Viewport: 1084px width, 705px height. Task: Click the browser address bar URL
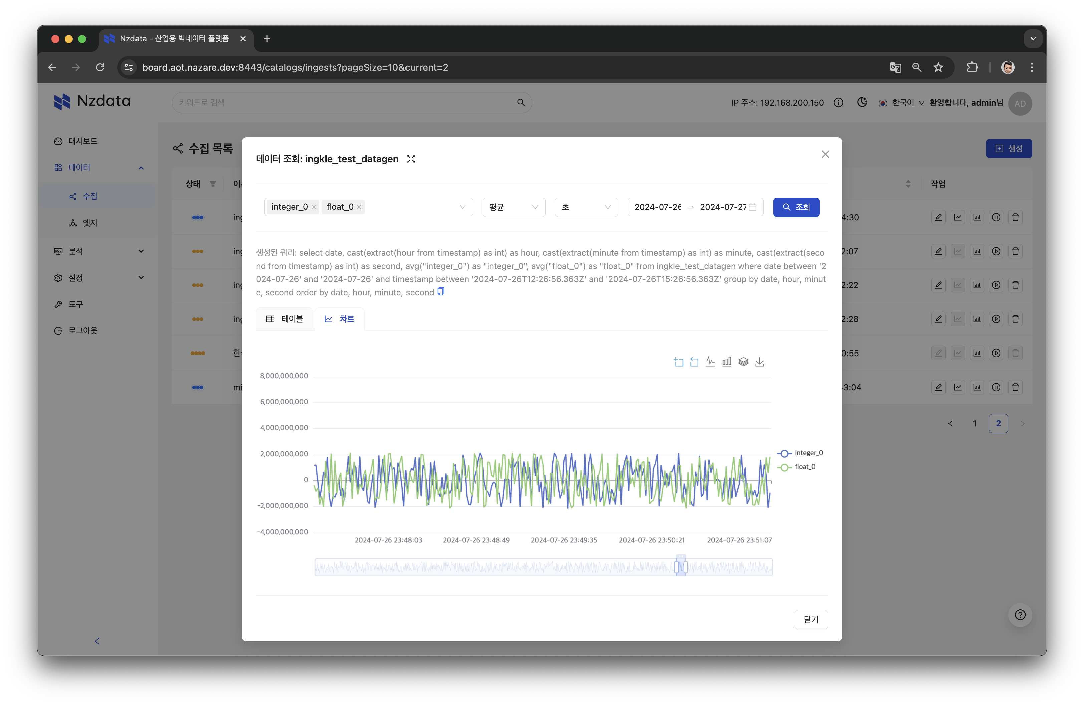pos(295,67)
